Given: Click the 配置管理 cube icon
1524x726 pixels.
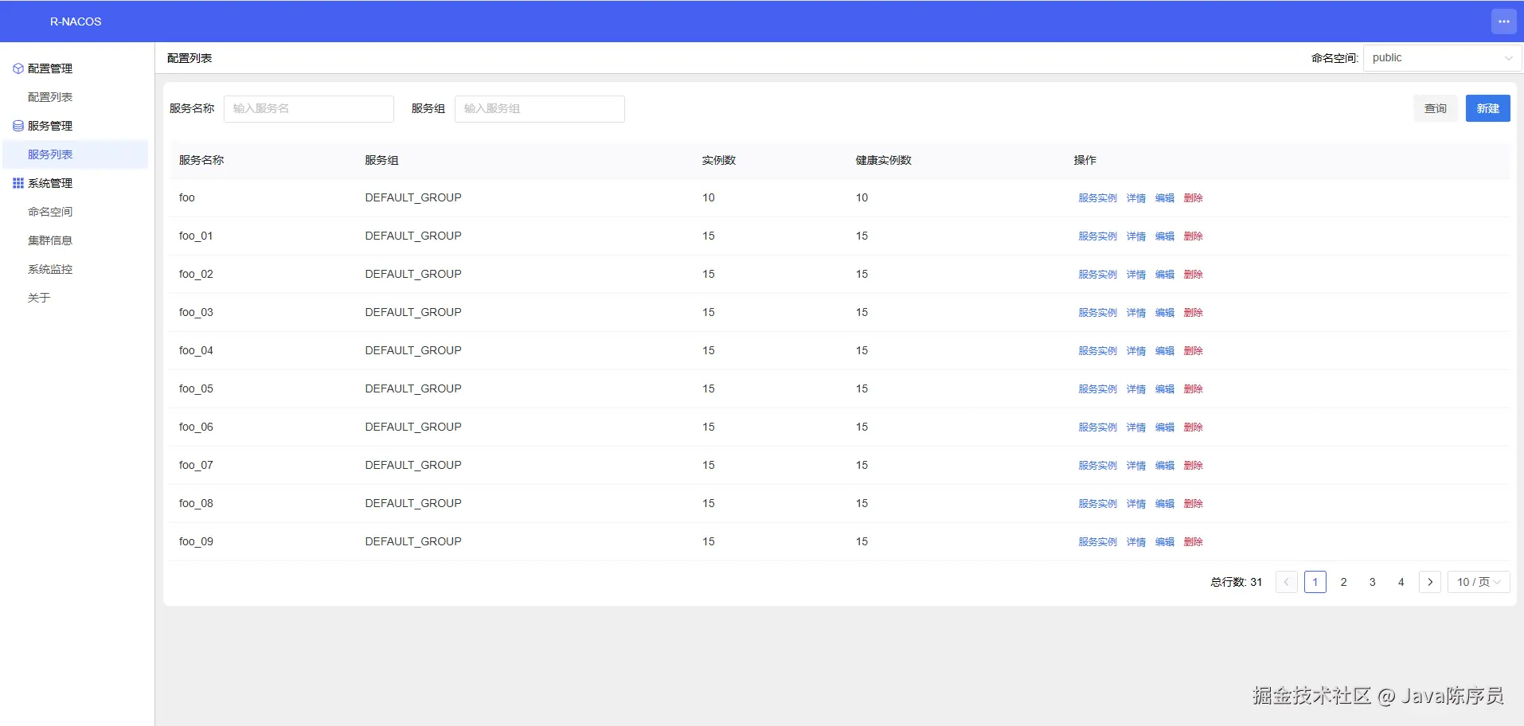Looking at the screenshot, I should point(18,68).
